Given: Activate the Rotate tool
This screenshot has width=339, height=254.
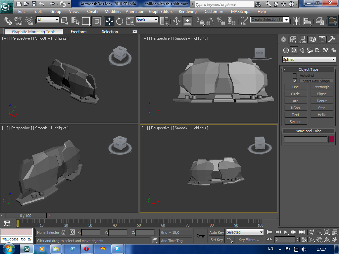Looking at the screenshot, I should [120, 21].
